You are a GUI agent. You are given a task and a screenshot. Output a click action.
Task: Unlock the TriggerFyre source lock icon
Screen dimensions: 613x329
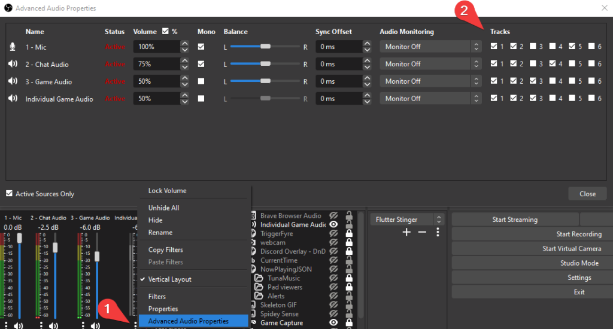click(349, 233)
